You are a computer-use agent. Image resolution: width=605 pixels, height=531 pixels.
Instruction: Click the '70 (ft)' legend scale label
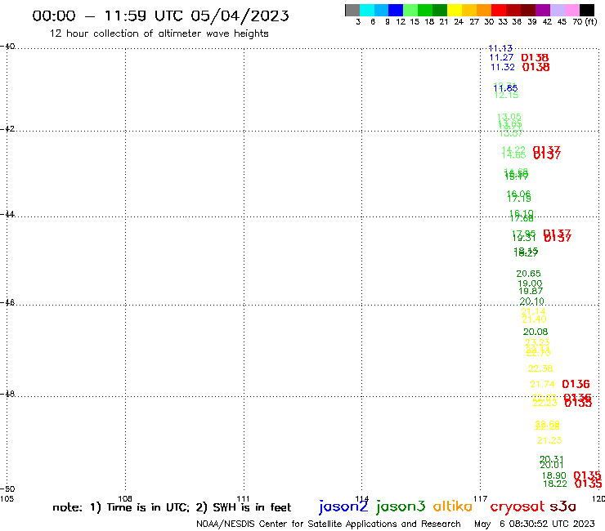(x=585, y=21)
